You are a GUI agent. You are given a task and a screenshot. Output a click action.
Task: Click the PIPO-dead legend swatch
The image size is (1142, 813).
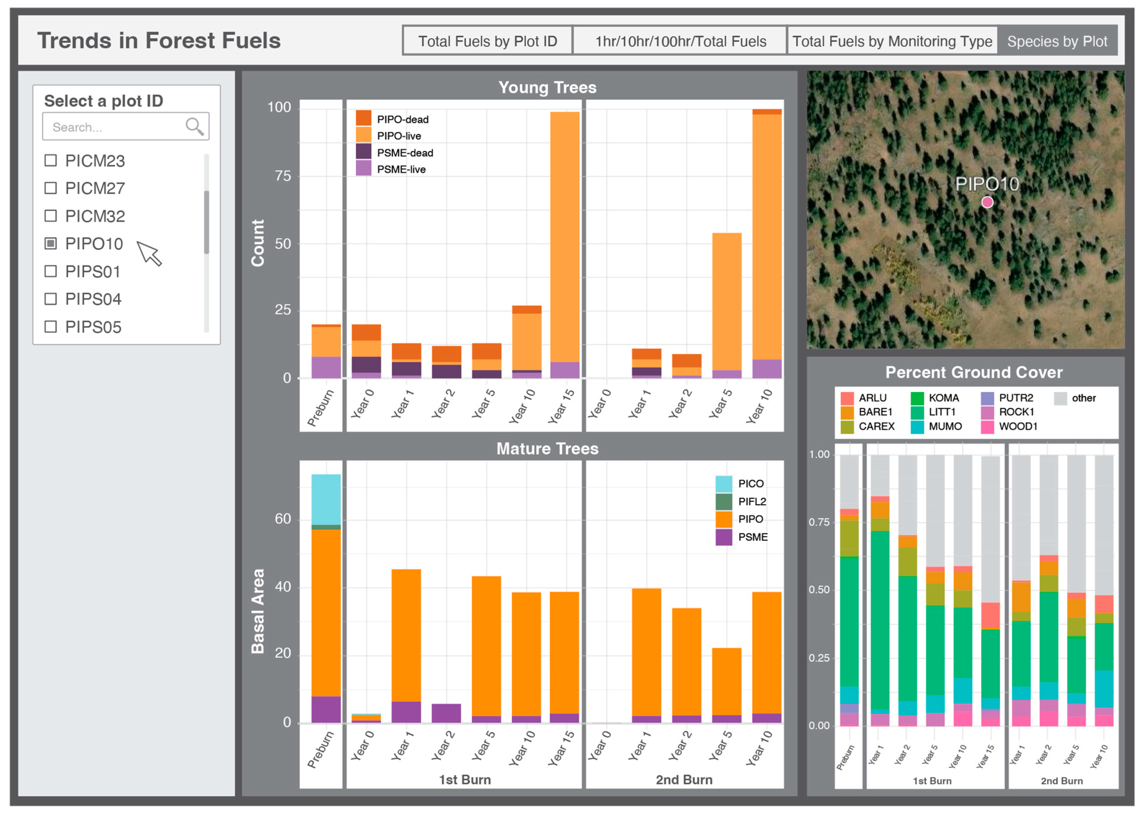click(x=363, y=119)
